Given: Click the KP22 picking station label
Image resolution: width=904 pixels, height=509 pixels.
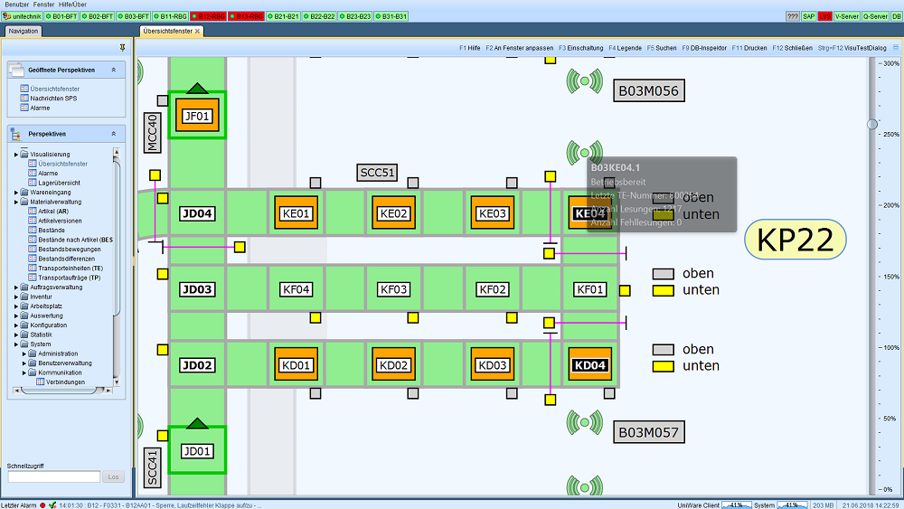Looking at the screenshot, I should (796, 240).
